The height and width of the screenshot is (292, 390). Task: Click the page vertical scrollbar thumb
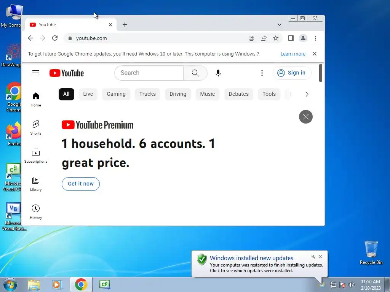coord(321,73)
